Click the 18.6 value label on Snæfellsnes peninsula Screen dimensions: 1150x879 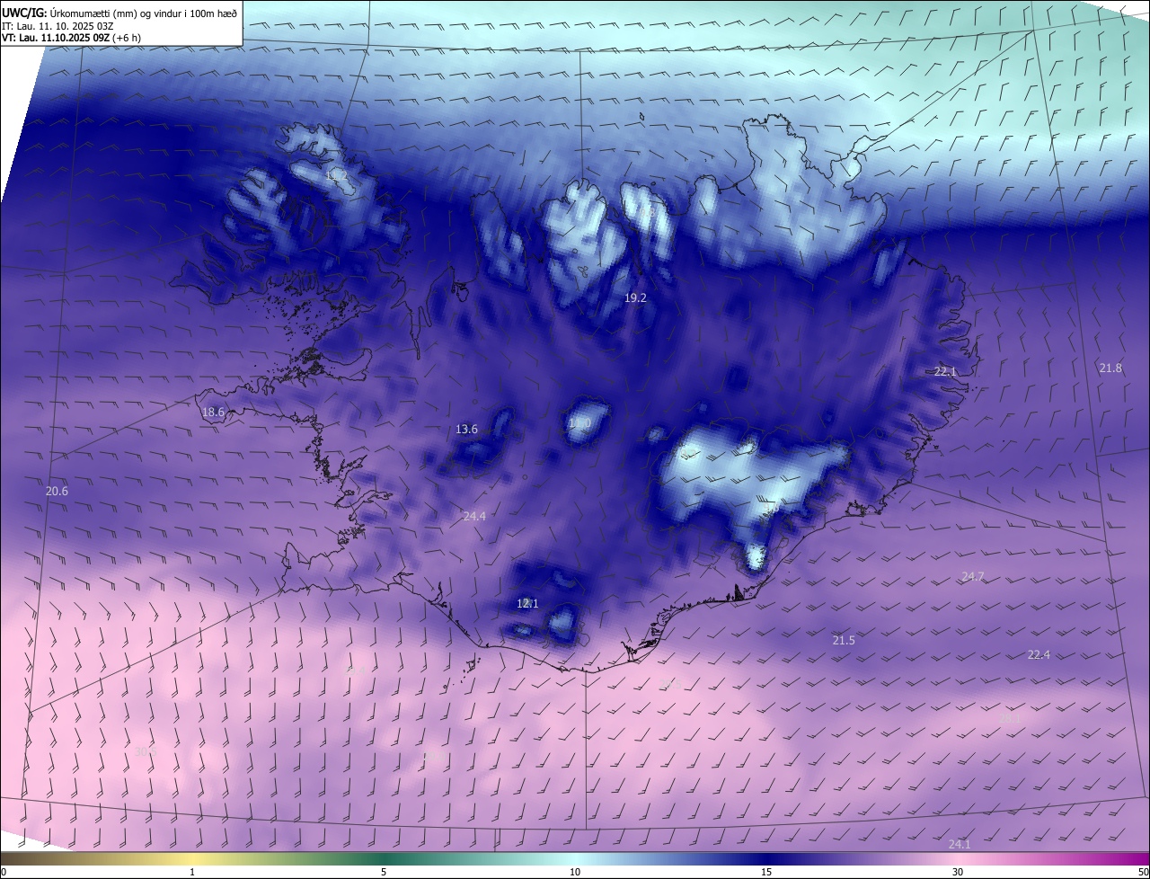213,413
